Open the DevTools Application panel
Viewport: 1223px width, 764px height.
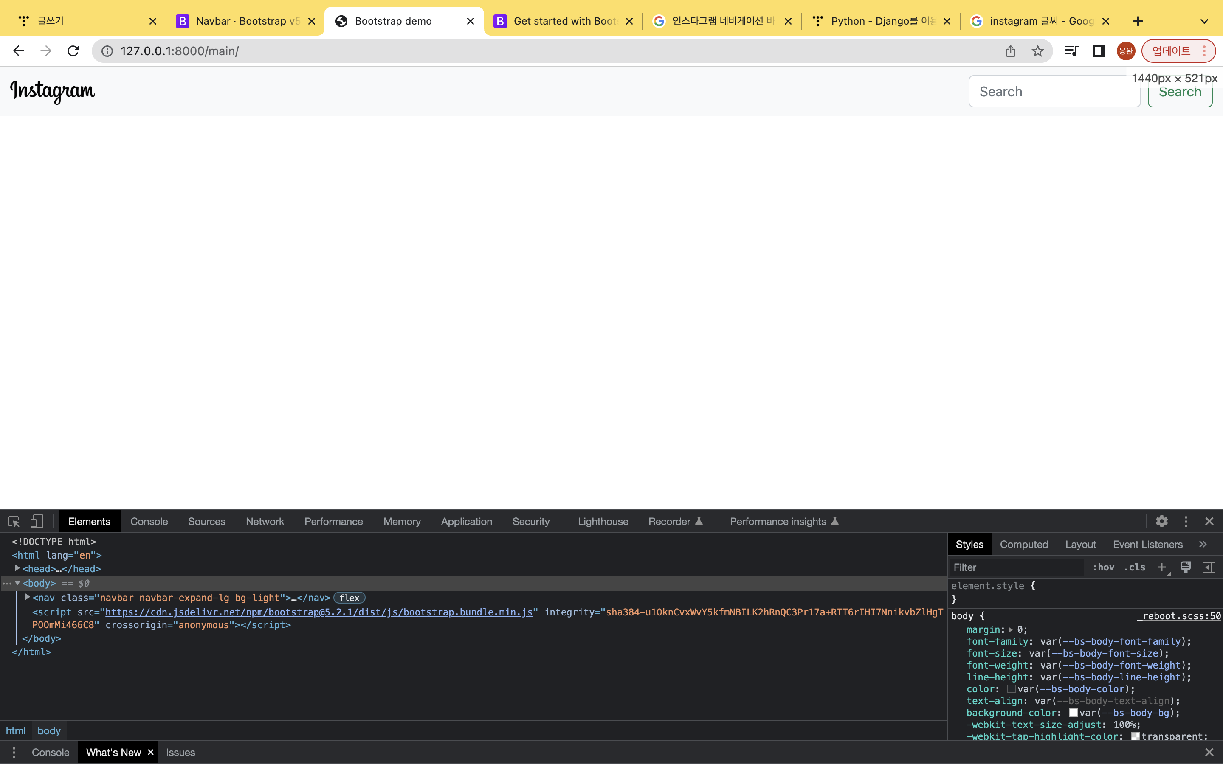(x=466, y=522)
